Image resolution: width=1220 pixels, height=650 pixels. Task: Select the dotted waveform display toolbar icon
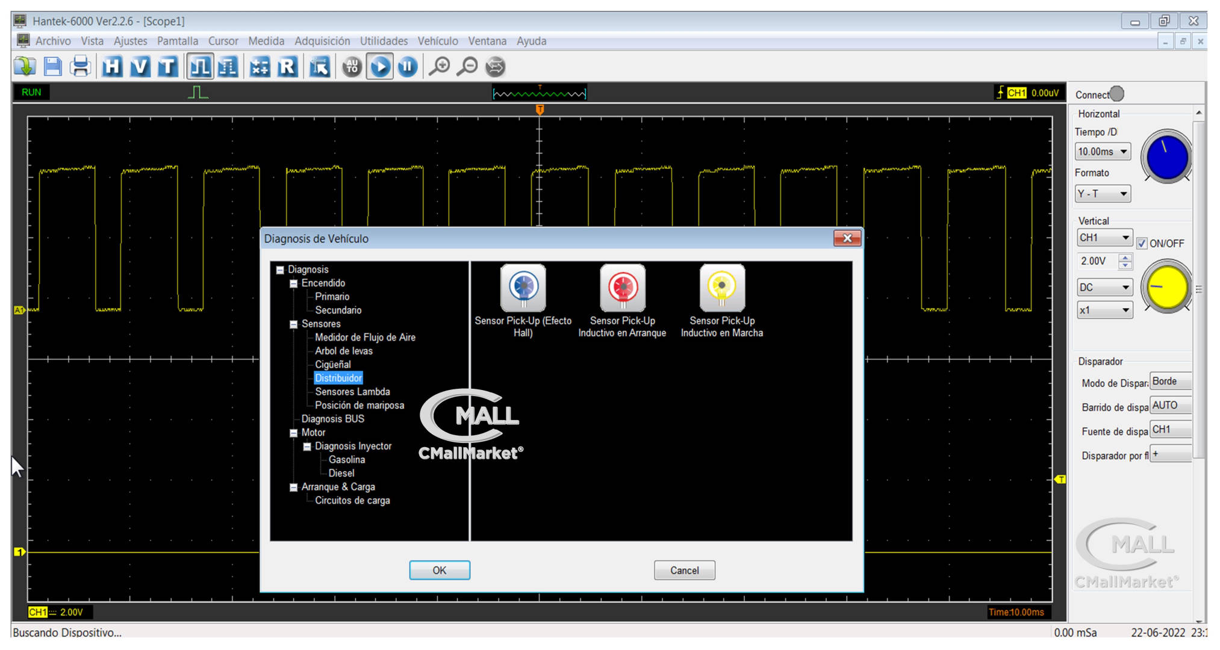click(x=228, y=66)
